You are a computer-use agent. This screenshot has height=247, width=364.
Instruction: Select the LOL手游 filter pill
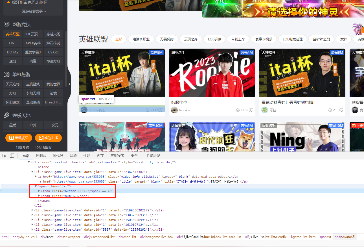pyautogui.click(x=214, y=39)
